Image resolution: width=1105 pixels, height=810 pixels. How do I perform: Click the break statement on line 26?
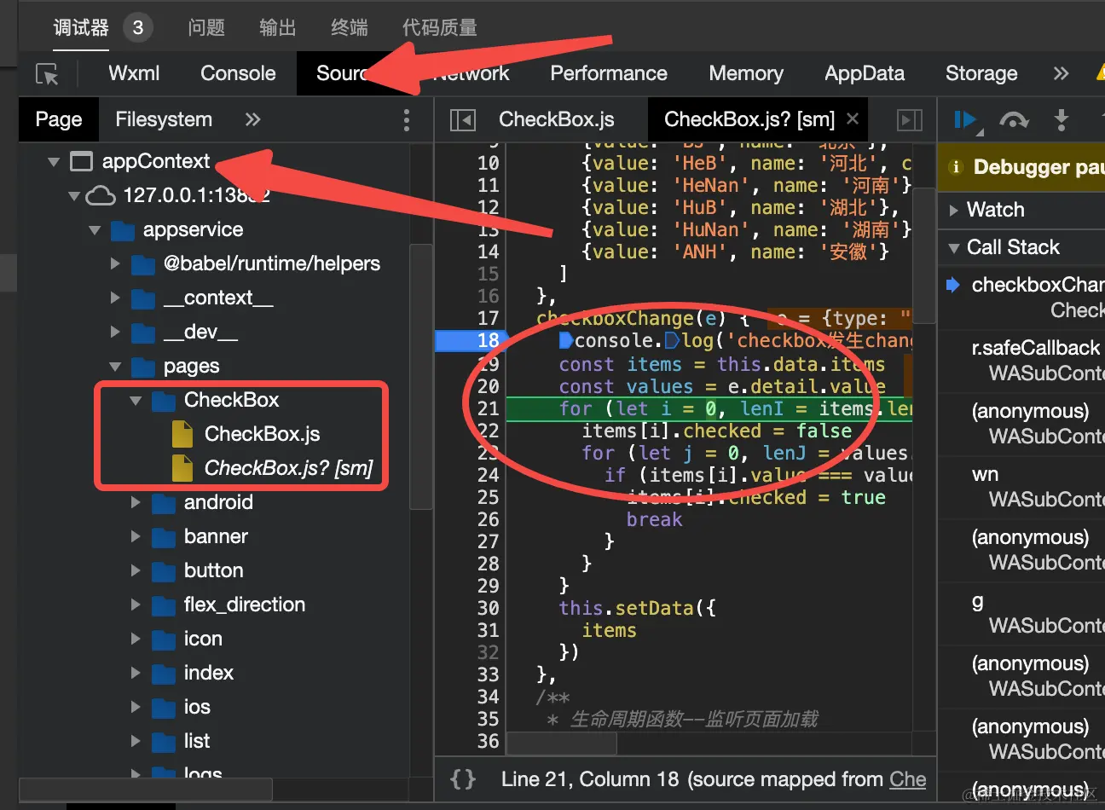[x=654, y=519]
